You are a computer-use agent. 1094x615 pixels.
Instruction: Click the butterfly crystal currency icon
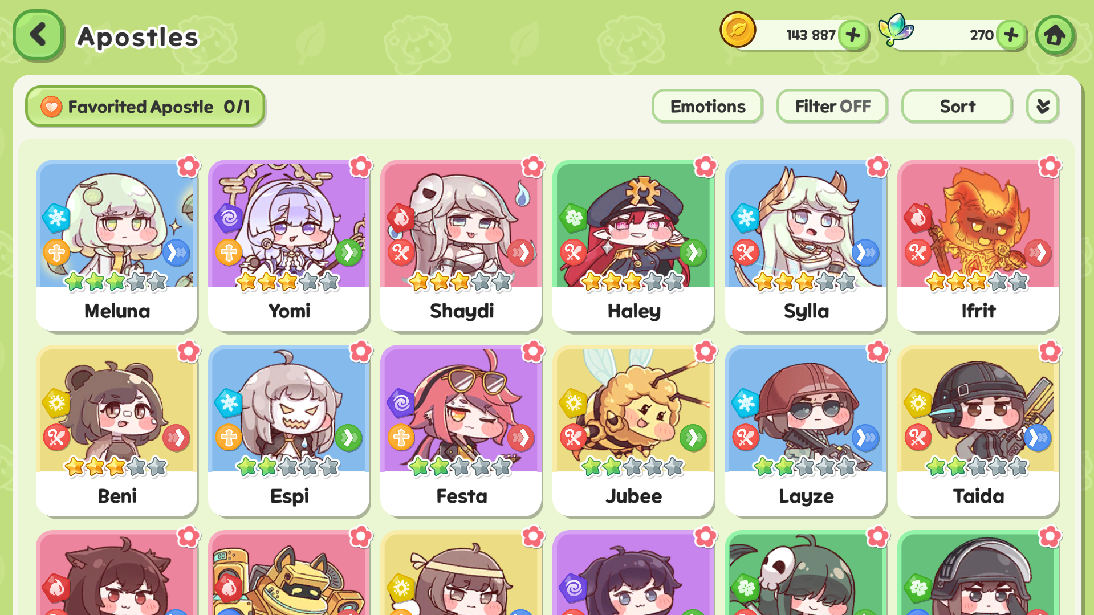tap(896, 30)
